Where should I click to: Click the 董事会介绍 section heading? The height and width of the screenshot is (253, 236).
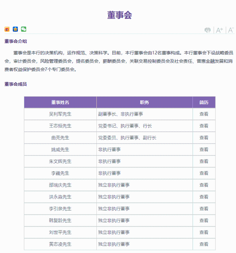point(16,41)
